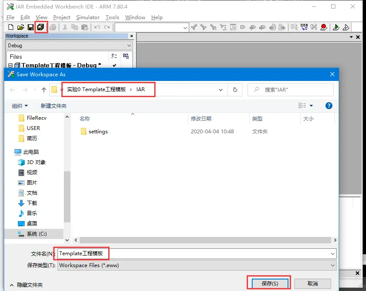The image size is (366, 291).
Task: Open the Tools menu
Action: coord(112,17)
